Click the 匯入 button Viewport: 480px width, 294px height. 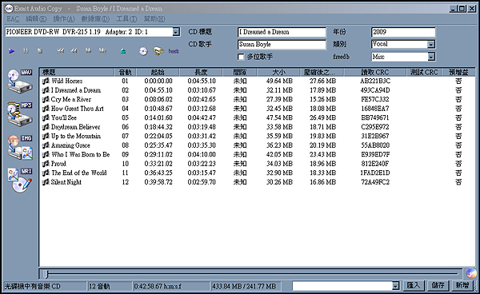[x=413, y=286]
